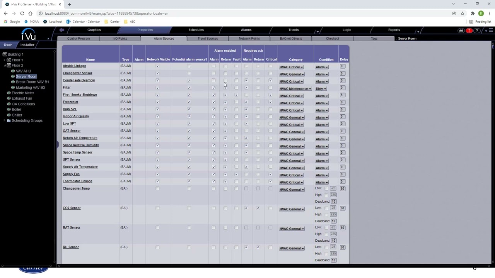Open browser extensions puzzle icon
495x278 pixels.
click(x=473, y=14)
